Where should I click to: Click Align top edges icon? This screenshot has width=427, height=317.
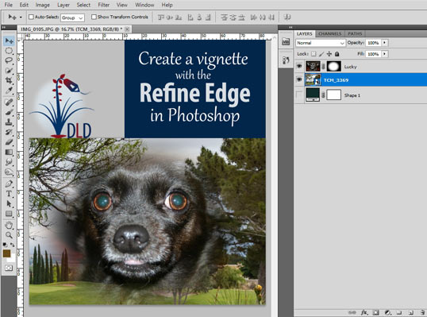160,17
